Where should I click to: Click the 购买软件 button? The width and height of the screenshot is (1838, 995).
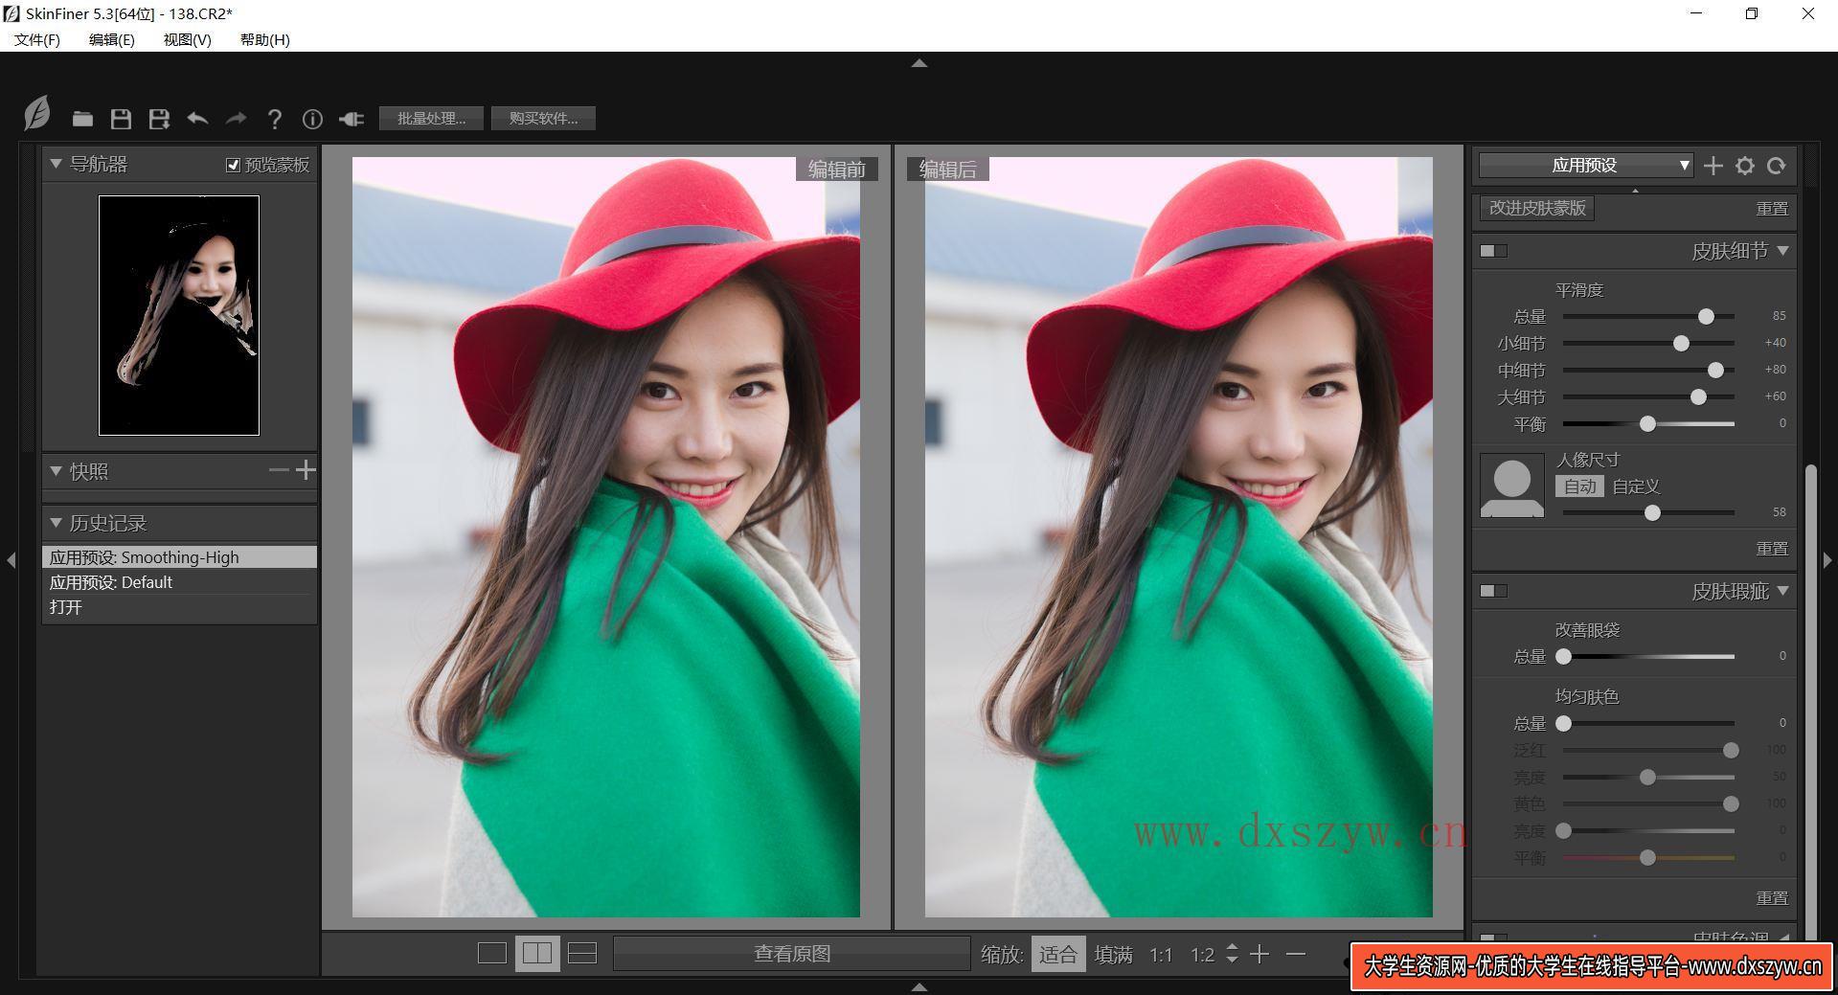(543, 119)
